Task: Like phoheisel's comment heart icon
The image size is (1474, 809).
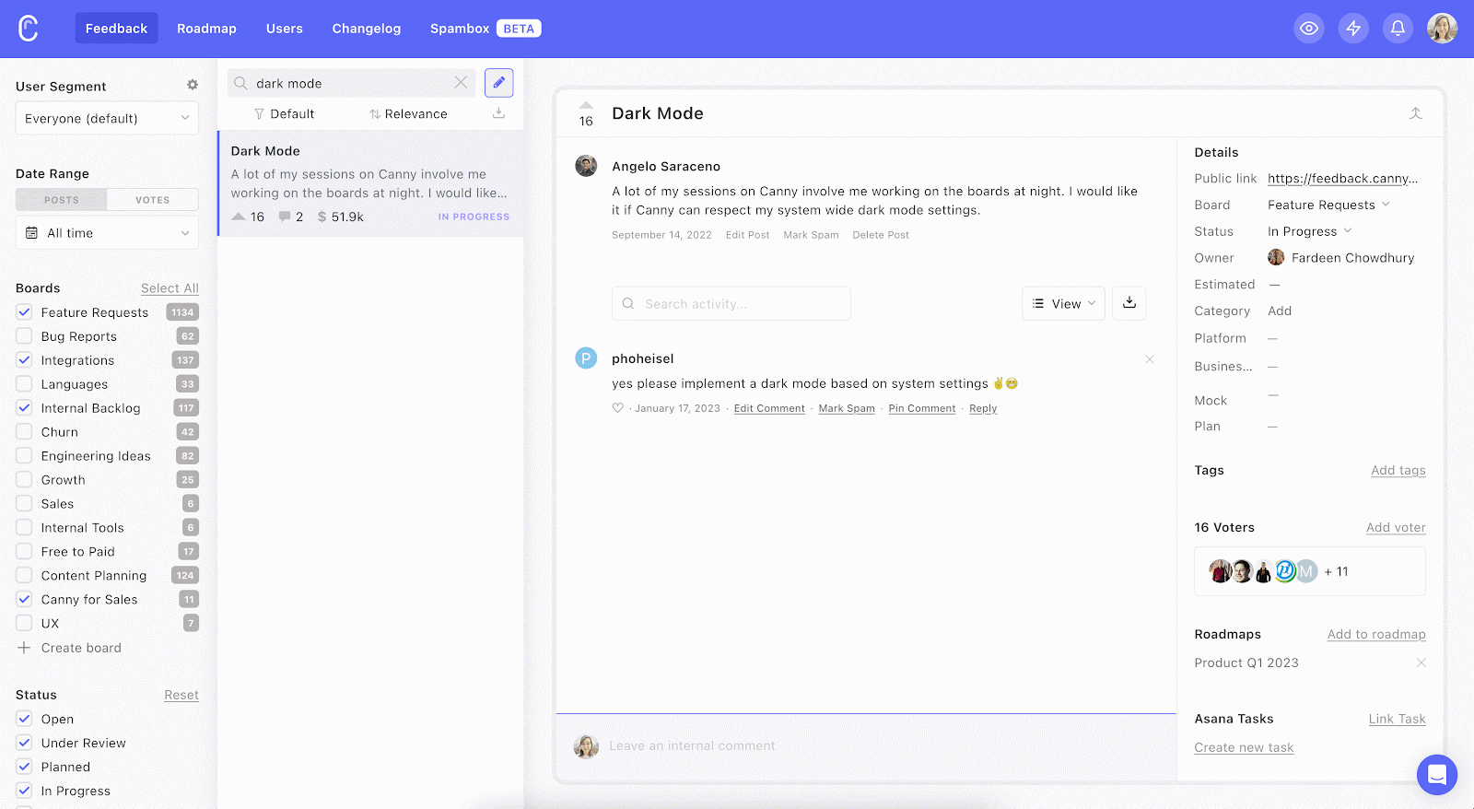Action: (x=618, y=408)
